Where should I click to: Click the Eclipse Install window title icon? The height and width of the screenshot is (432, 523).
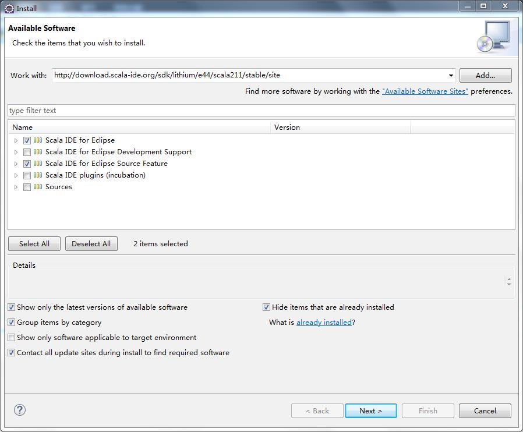pos(9,8)
